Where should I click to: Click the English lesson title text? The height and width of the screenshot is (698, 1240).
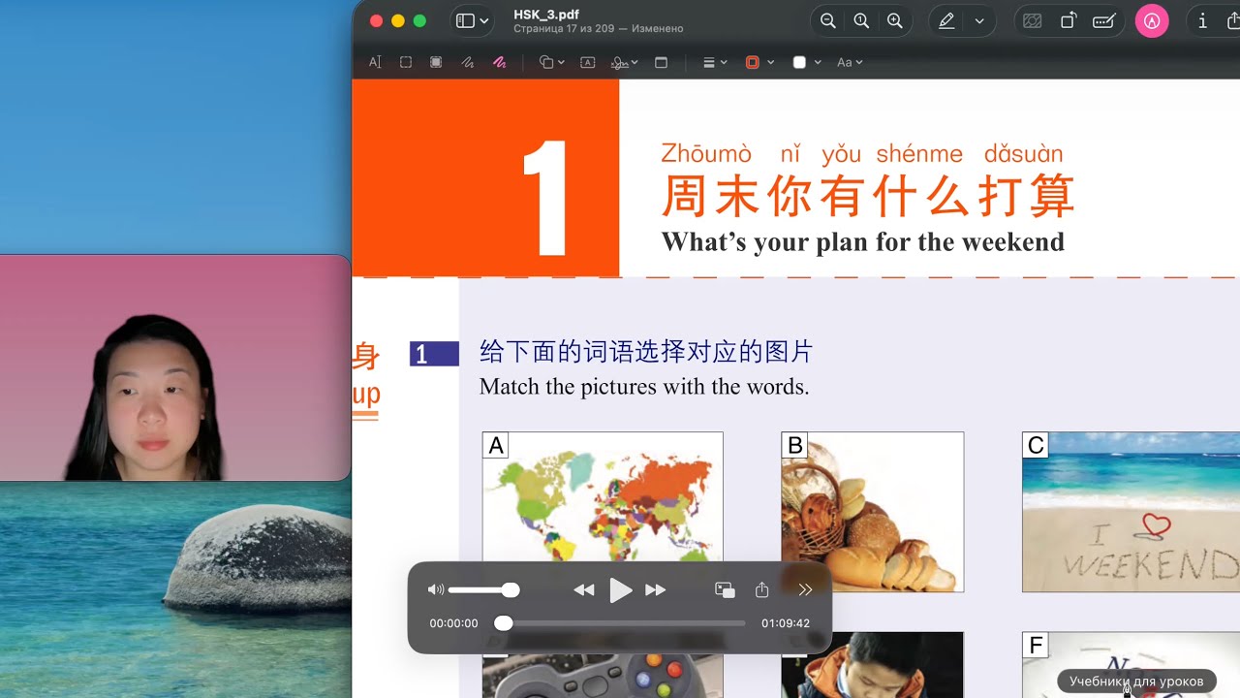pyautogui.click(x=863, y=241)
